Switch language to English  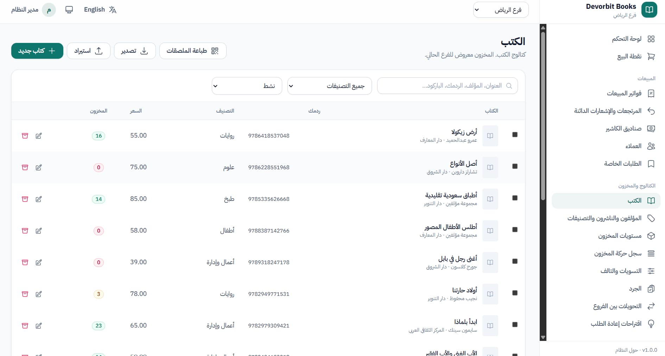(x=100, y=10)
